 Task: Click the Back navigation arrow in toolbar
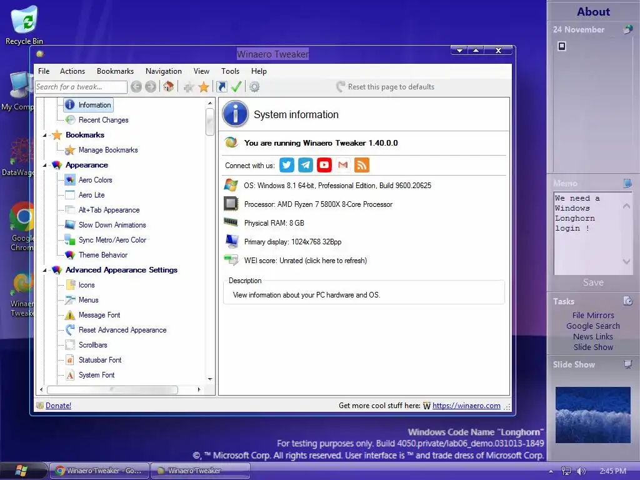point(136,86)
